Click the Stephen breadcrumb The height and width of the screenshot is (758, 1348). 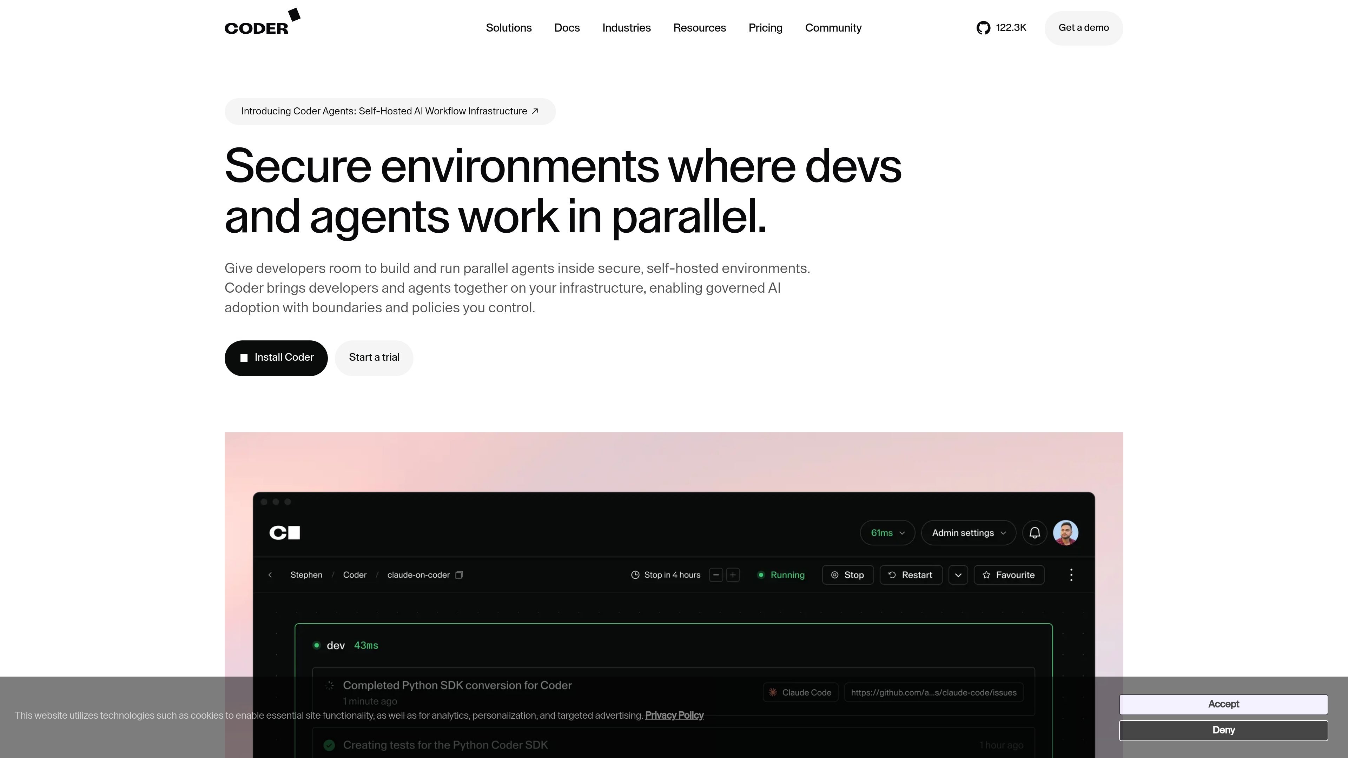point(306,575)
